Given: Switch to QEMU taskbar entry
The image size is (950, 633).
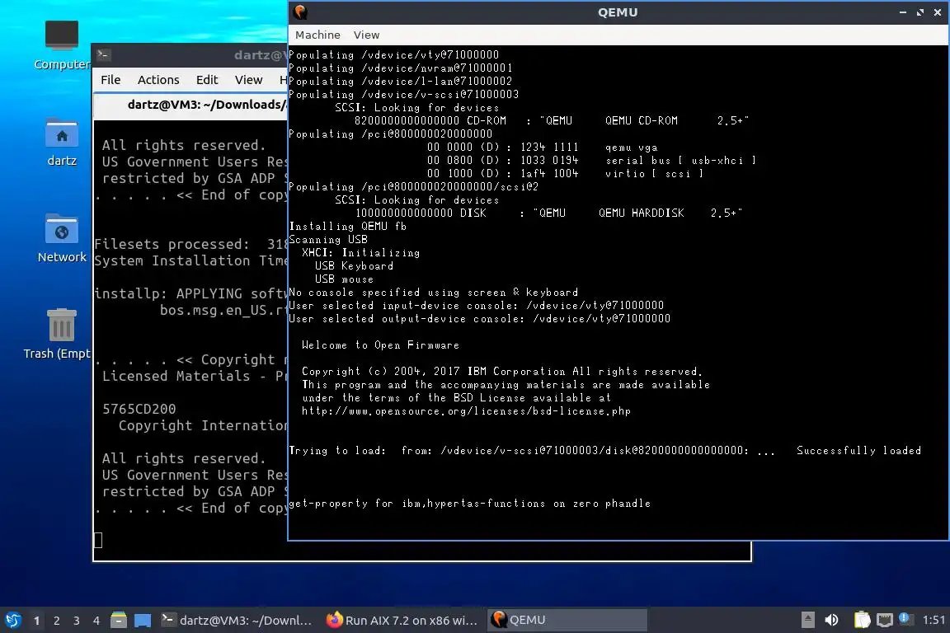Looking at the screenshot, I should point(567,621).
